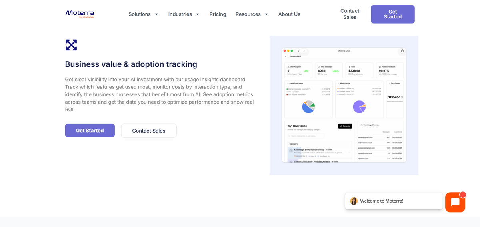Click the paragraph starting "Get clear visibility"
The height and width of the screenshot is (227, 480).
pos(160,94)
